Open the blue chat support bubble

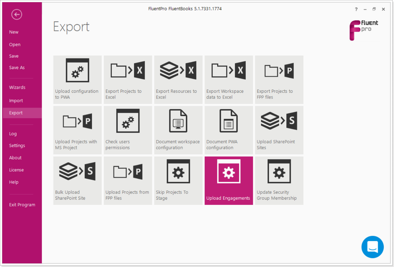pos(373,247)
